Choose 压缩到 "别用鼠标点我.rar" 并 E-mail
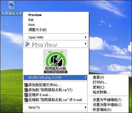This screenshot has width=132, height=113. click(x=55, y=100)
